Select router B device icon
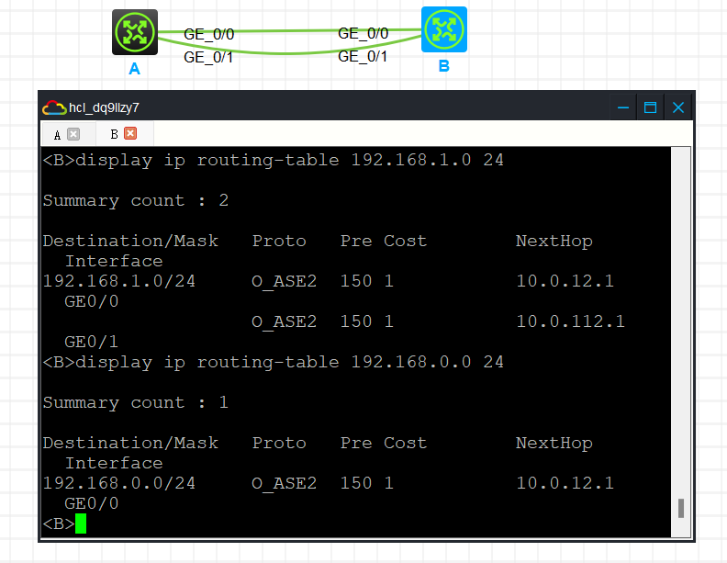This screenshot has height=563, width=727. pos(443,29)
